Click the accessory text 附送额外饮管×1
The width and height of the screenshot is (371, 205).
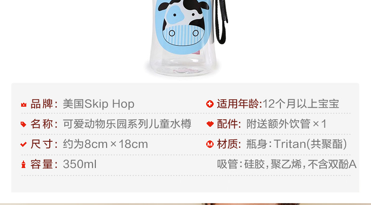pos(286,124)
